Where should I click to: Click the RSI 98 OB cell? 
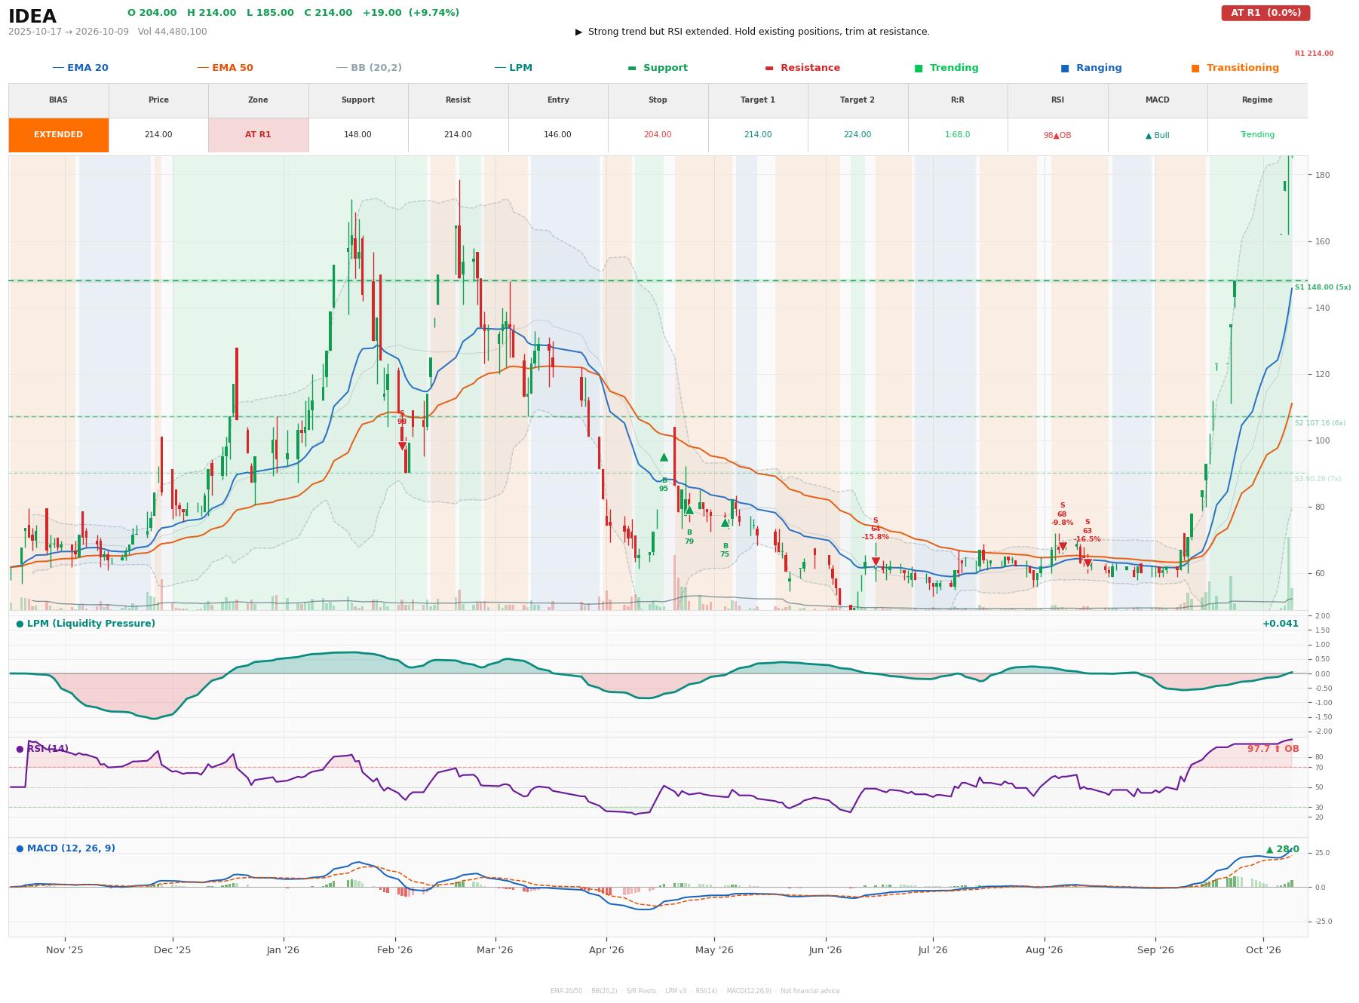coord(1057,135)
